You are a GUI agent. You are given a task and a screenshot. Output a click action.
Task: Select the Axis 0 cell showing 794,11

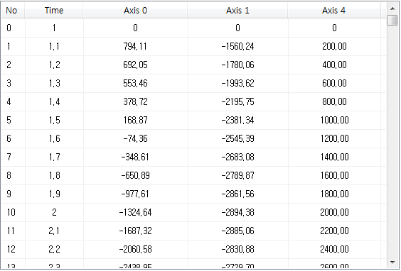pyautogui.click(x=136, y=46)
